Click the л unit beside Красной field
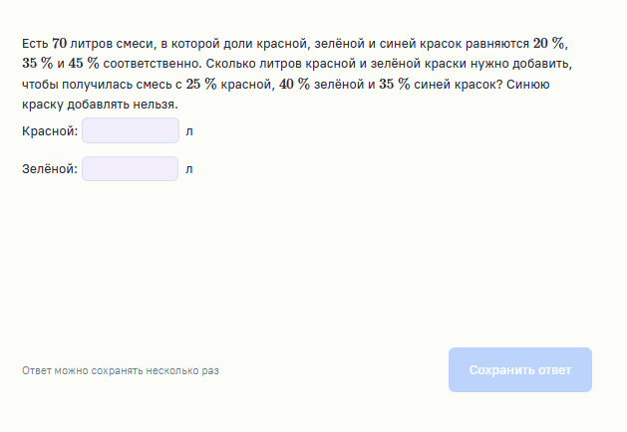The height and width of the screenshot is (432, 627). pos(189,130)
